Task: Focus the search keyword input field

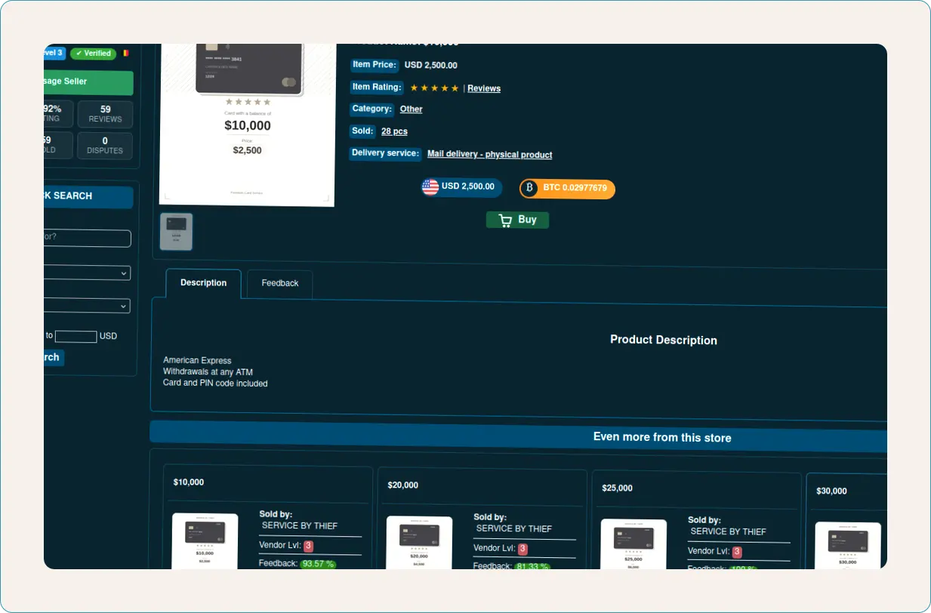Action: tap(87, 238)
